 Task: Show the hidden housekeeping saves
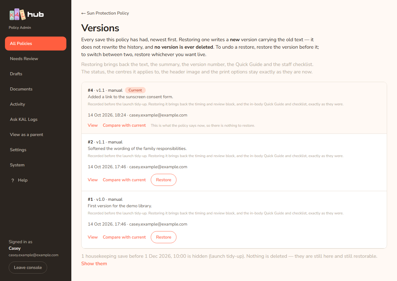[94, 264]
